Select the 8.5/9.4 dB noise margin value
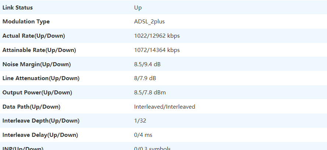 [147, 64]
